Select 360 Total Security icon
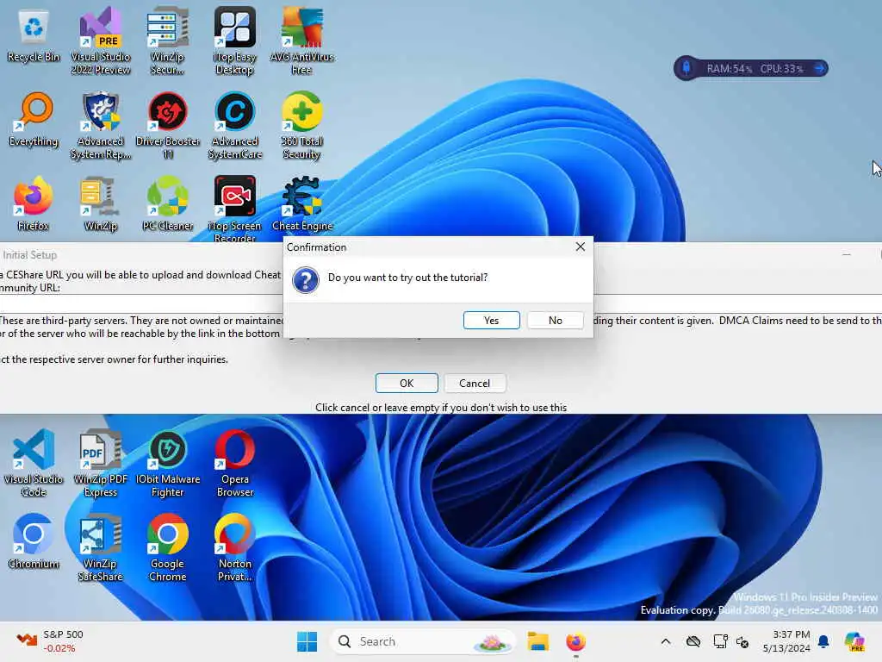882x662 pixels. pyautogui.click(x=302, y=126)
